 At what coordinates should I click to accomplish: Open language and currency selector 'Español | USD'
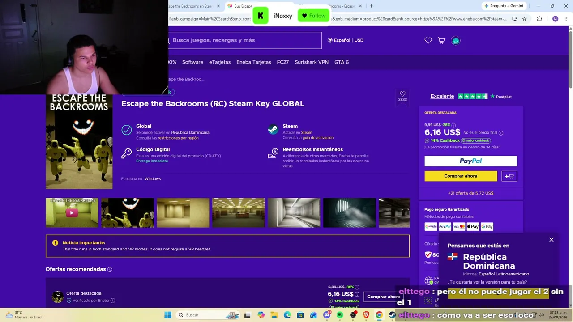(345, 40)
